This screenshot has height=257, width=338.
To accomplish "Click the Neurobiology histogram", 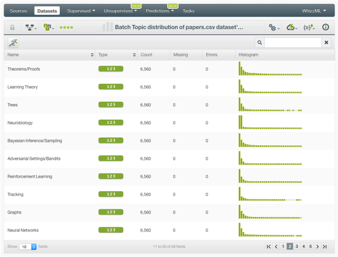I will (x=270, y=123).
